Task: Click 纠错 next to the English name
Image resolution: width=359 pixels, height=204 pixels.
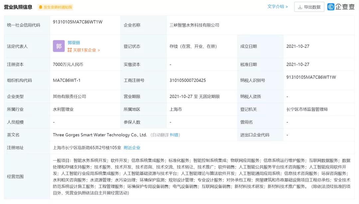Action: pos(174,135)
